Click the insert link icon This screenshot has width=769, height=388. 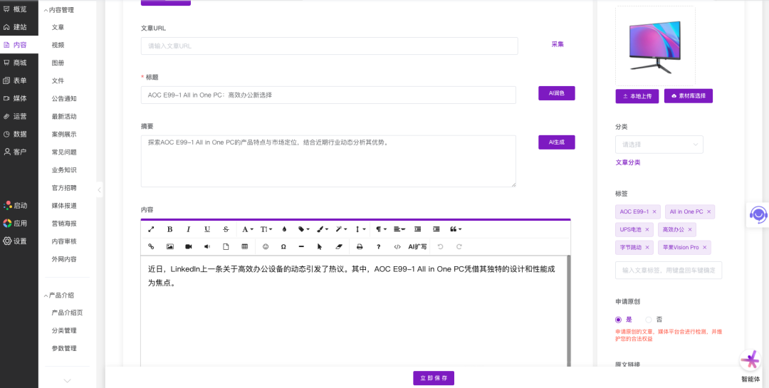pyautogui.click(x=151, y=246)
